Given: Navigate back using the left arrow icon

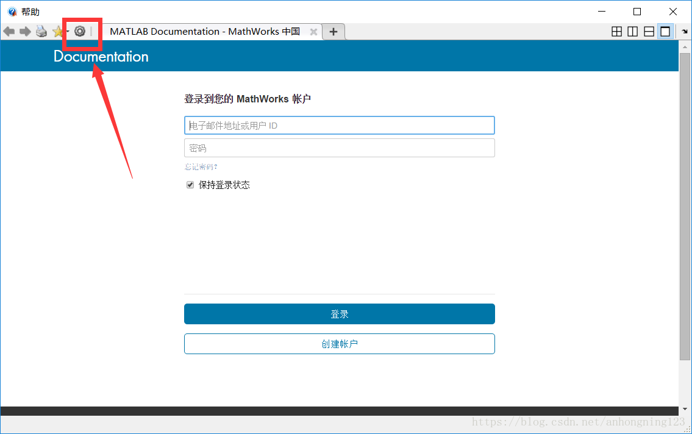Looking at the screenshot, I should coord(9,31).
